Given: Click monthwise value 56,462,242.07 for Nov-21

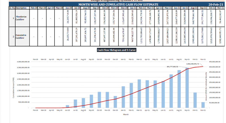Looking at the screenshot, I should pyautogui.click(x=220, y=17).
